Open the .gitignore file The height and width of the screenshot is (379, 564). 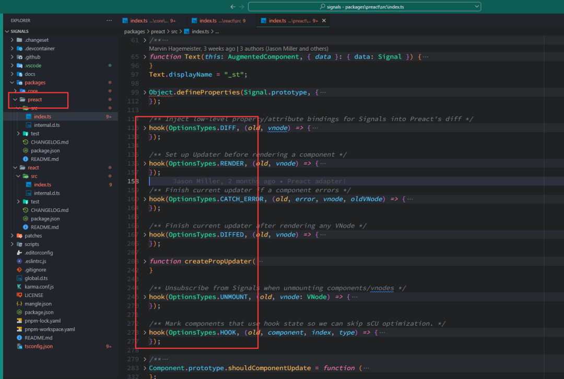(x=35, y=270)
